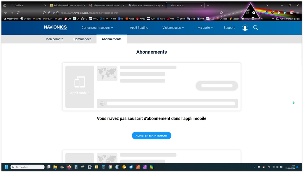Open the Avde Gmail bookmark
The width and height of the screenshot is (303, 172).
[37, 19]
